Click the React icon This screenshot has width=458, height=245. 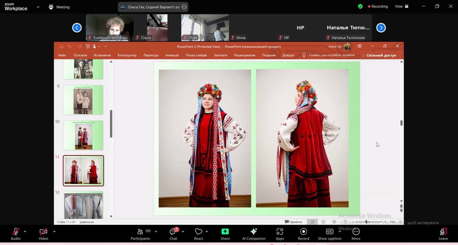click(x=199, y=234)
